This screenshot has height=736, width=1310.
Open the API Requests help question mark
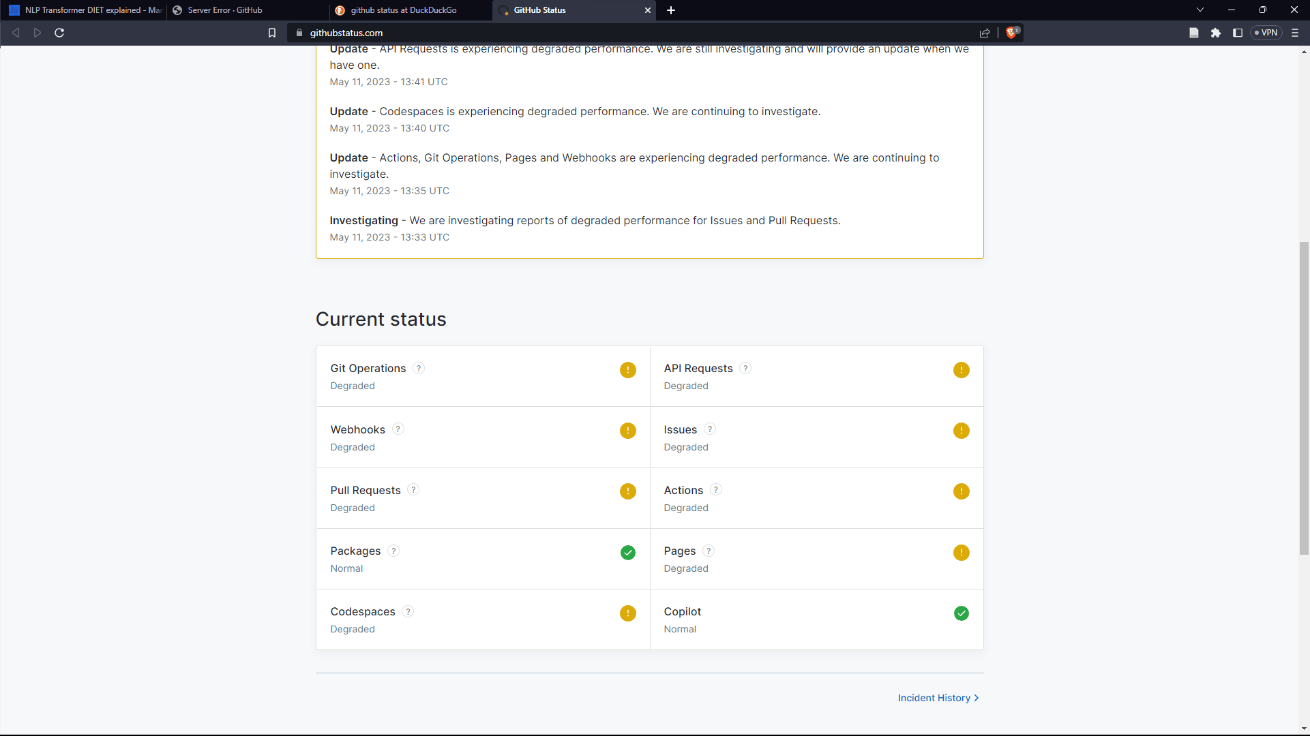point(745,368)
